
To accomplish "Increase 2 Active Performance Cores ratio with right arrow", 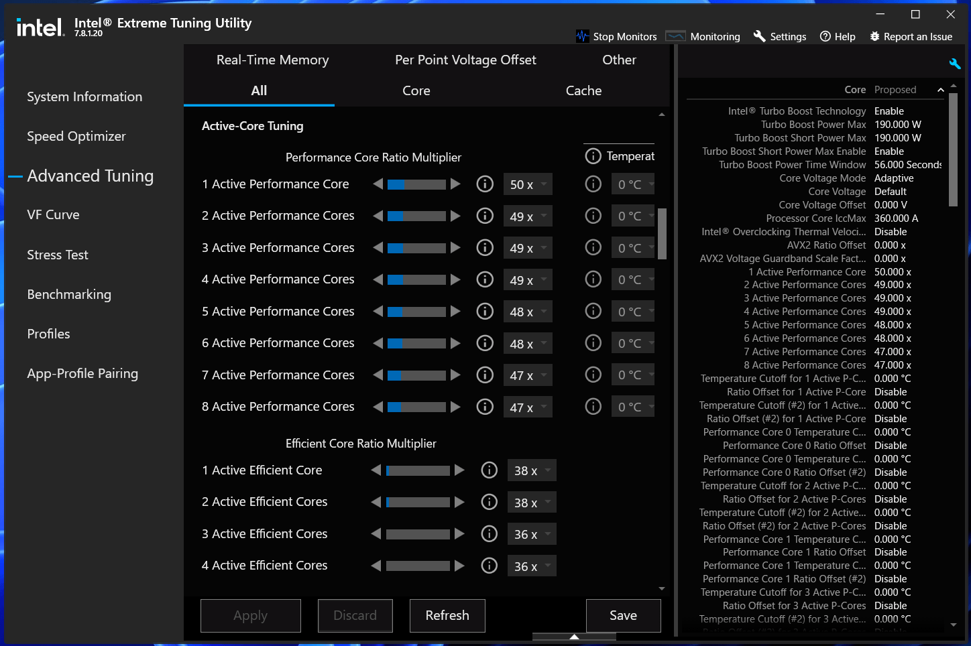I will 455,216.
